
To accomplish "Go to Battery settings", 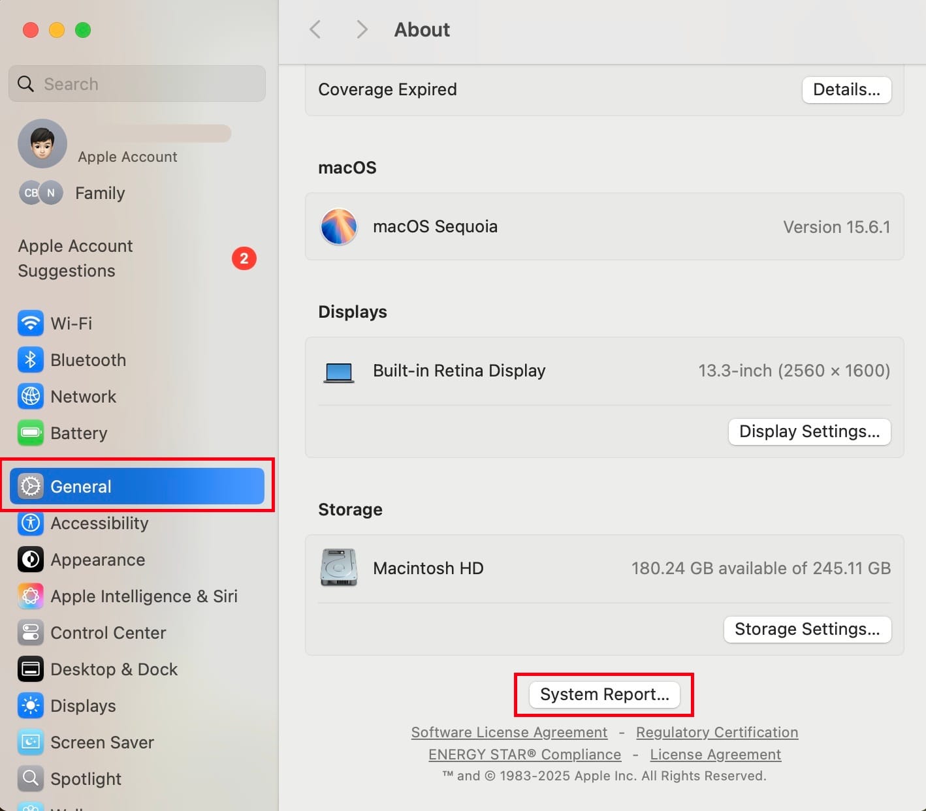I will point(78,433).
